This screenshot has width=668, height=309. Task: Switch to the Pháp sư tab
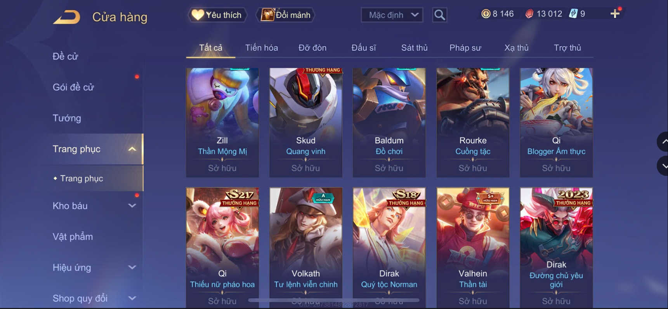pyautogui.click(x=465, y=48)
